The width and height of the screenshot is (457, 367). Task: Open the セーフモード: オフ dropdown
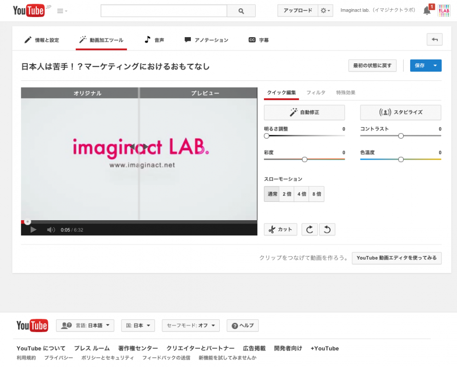pos(191,325)
